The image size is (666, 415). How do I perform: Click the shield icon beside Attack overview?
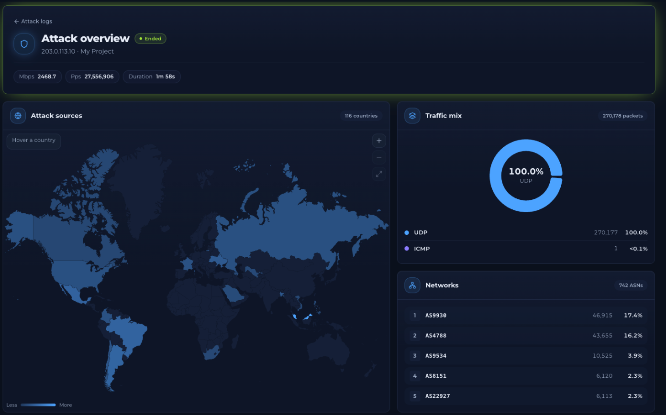pyautogui.click(x=24, y=44)
